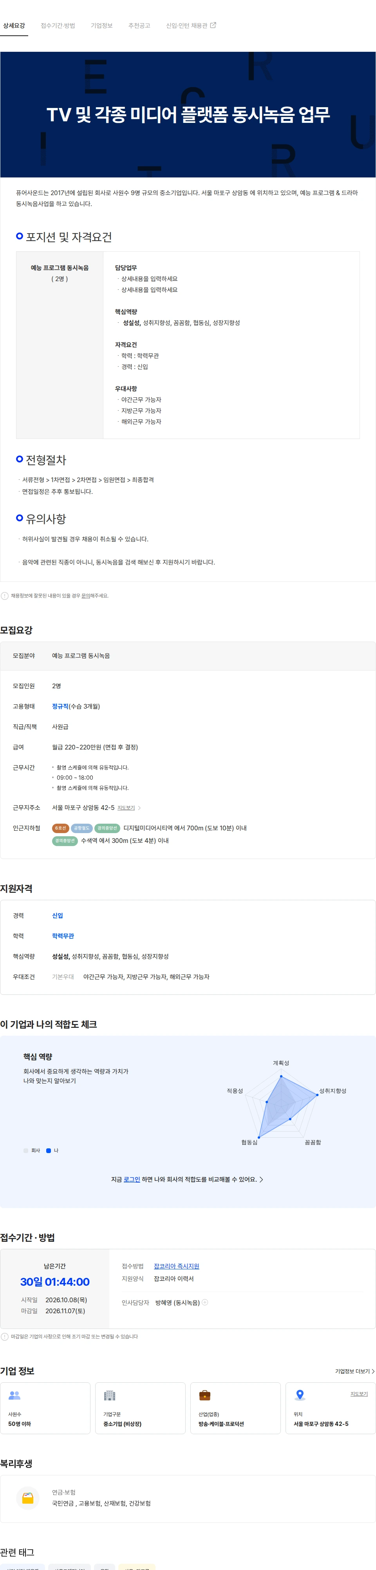Expand contact info plus icon beside 방혜영
Viewport: 376px width, 1570px height.
[x=205, y=1302]
